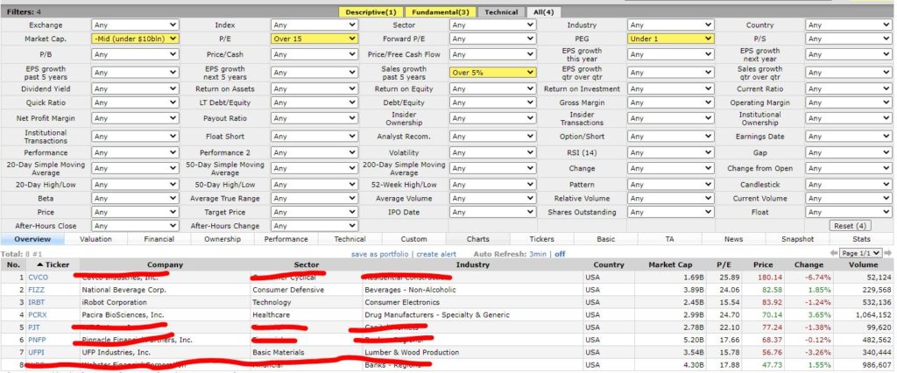Screen dimensions: 897x373
Task: Open the Market Cap. filter dropdown
Action: (x=135, y=39)
